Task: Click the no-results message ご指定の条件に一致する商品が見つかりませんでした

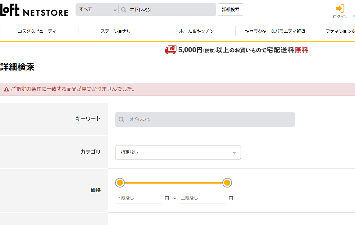Action: coord(73,89)
